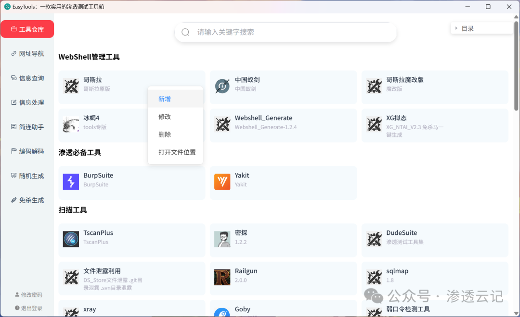Open the 工具仓库 sidebar tab
520x317 pixels.
point(27,29)
